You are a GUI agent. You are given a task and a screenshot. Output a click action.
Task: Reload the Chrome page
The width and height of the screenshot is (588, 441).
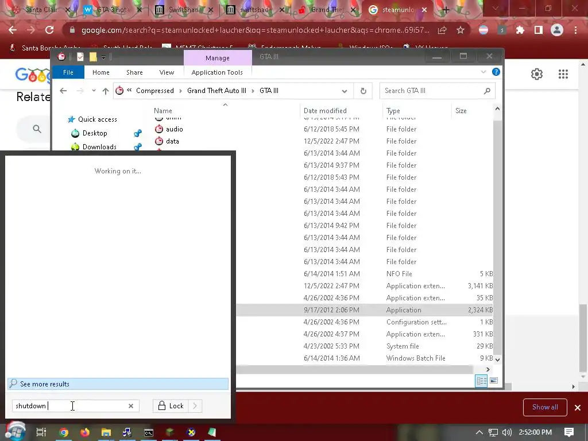[x=49, y=30]
